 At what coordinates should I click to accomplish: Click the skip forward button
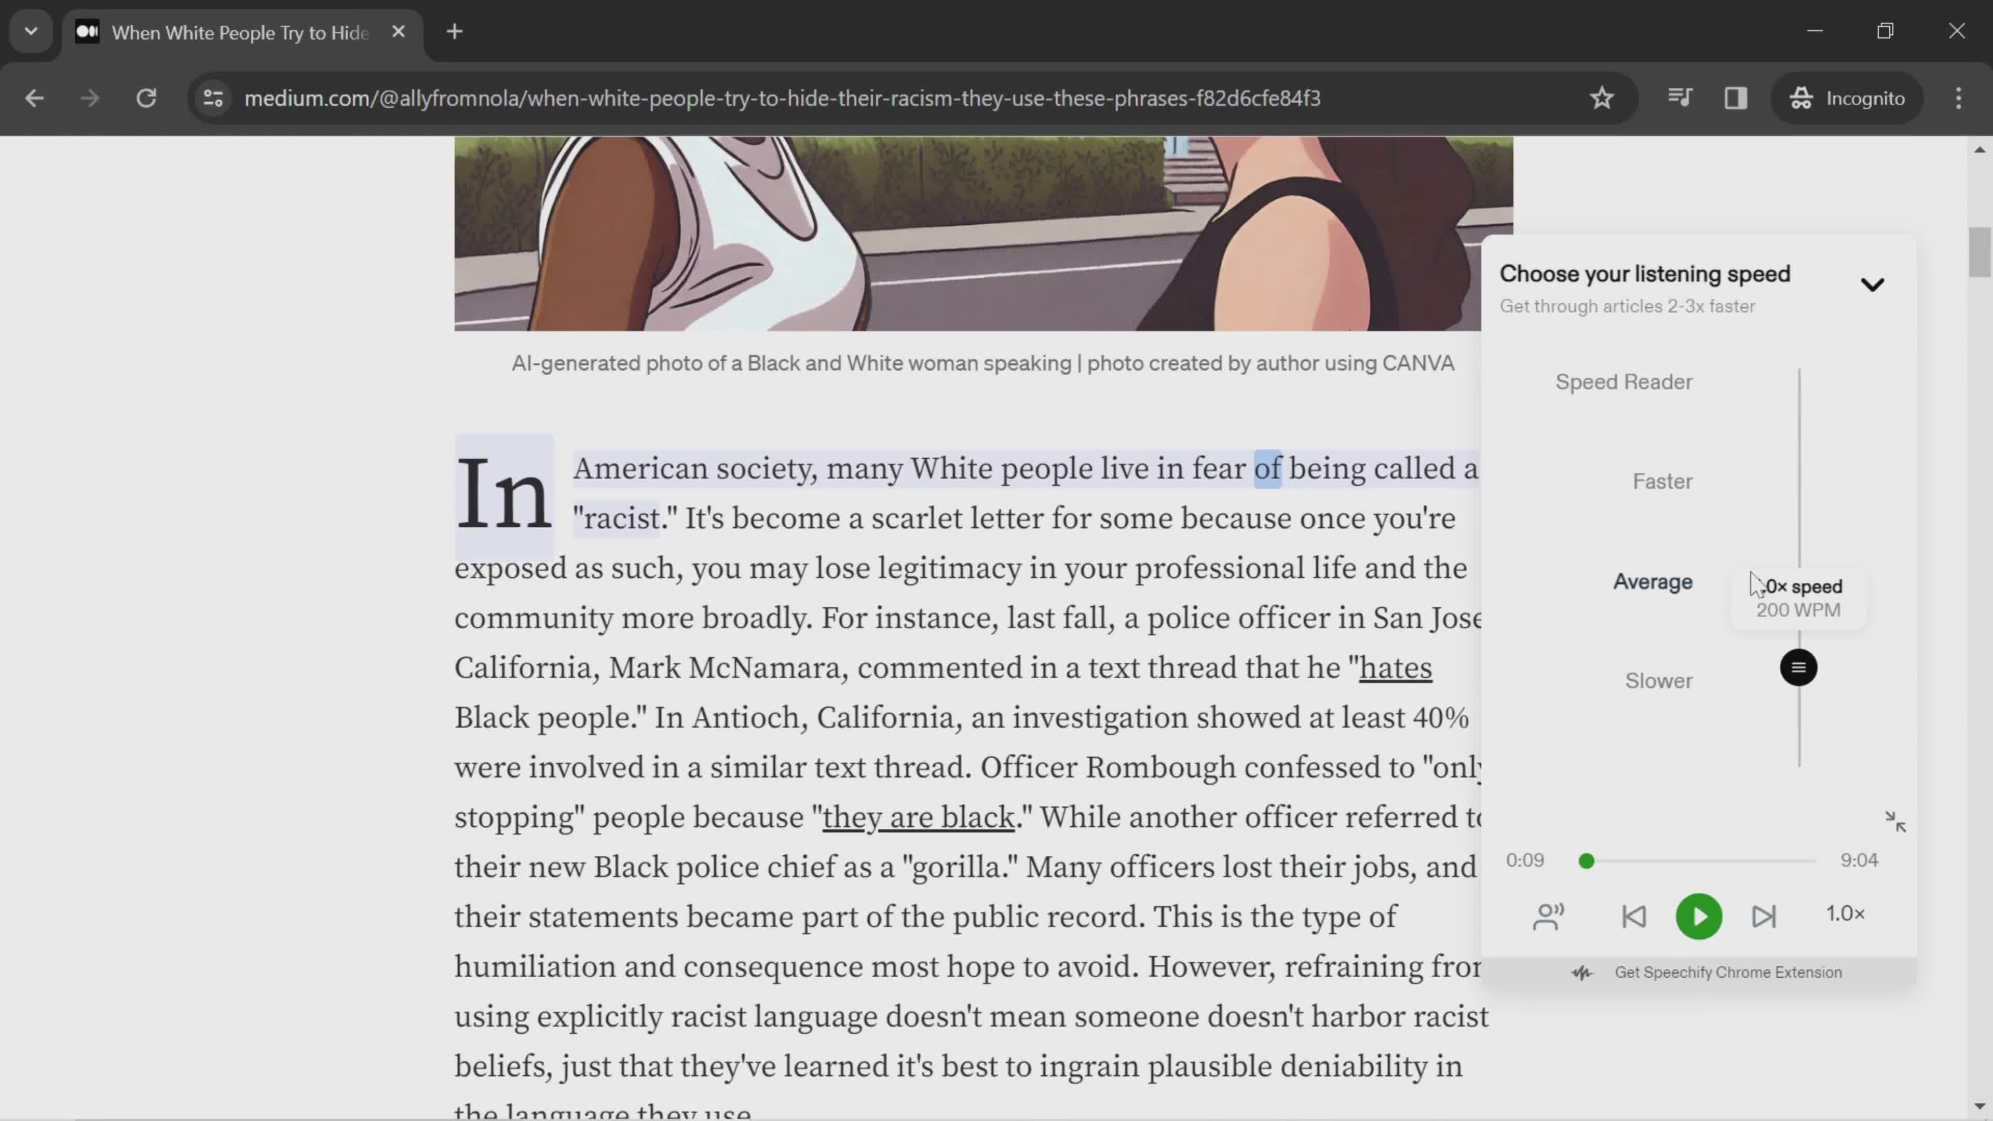(1765, 915)
